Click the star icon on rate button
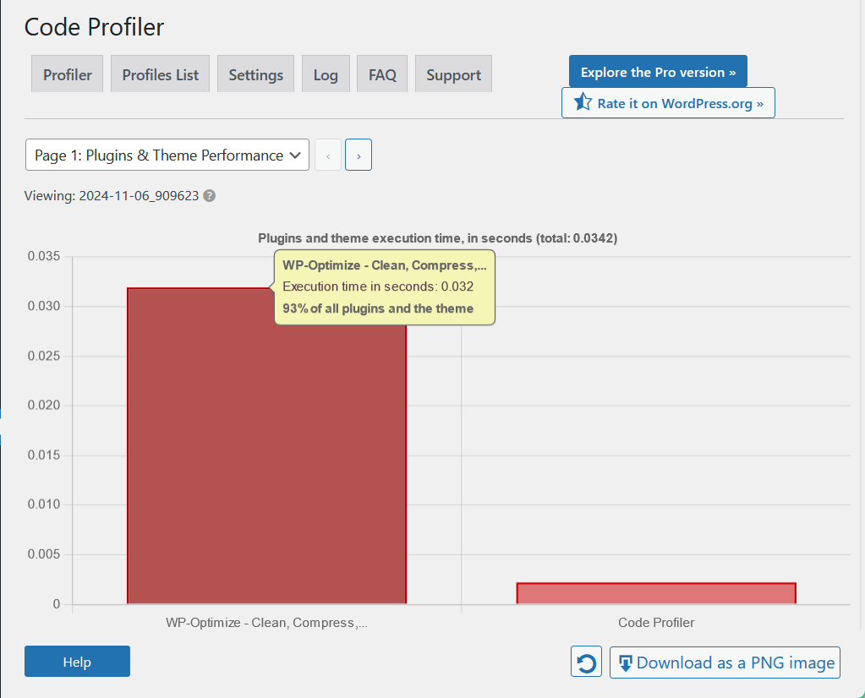865x698 pixels. tap(583, 102)
